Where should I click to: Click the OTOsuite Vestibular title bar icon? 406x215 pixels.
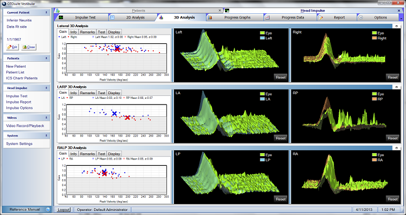[3, 3]
